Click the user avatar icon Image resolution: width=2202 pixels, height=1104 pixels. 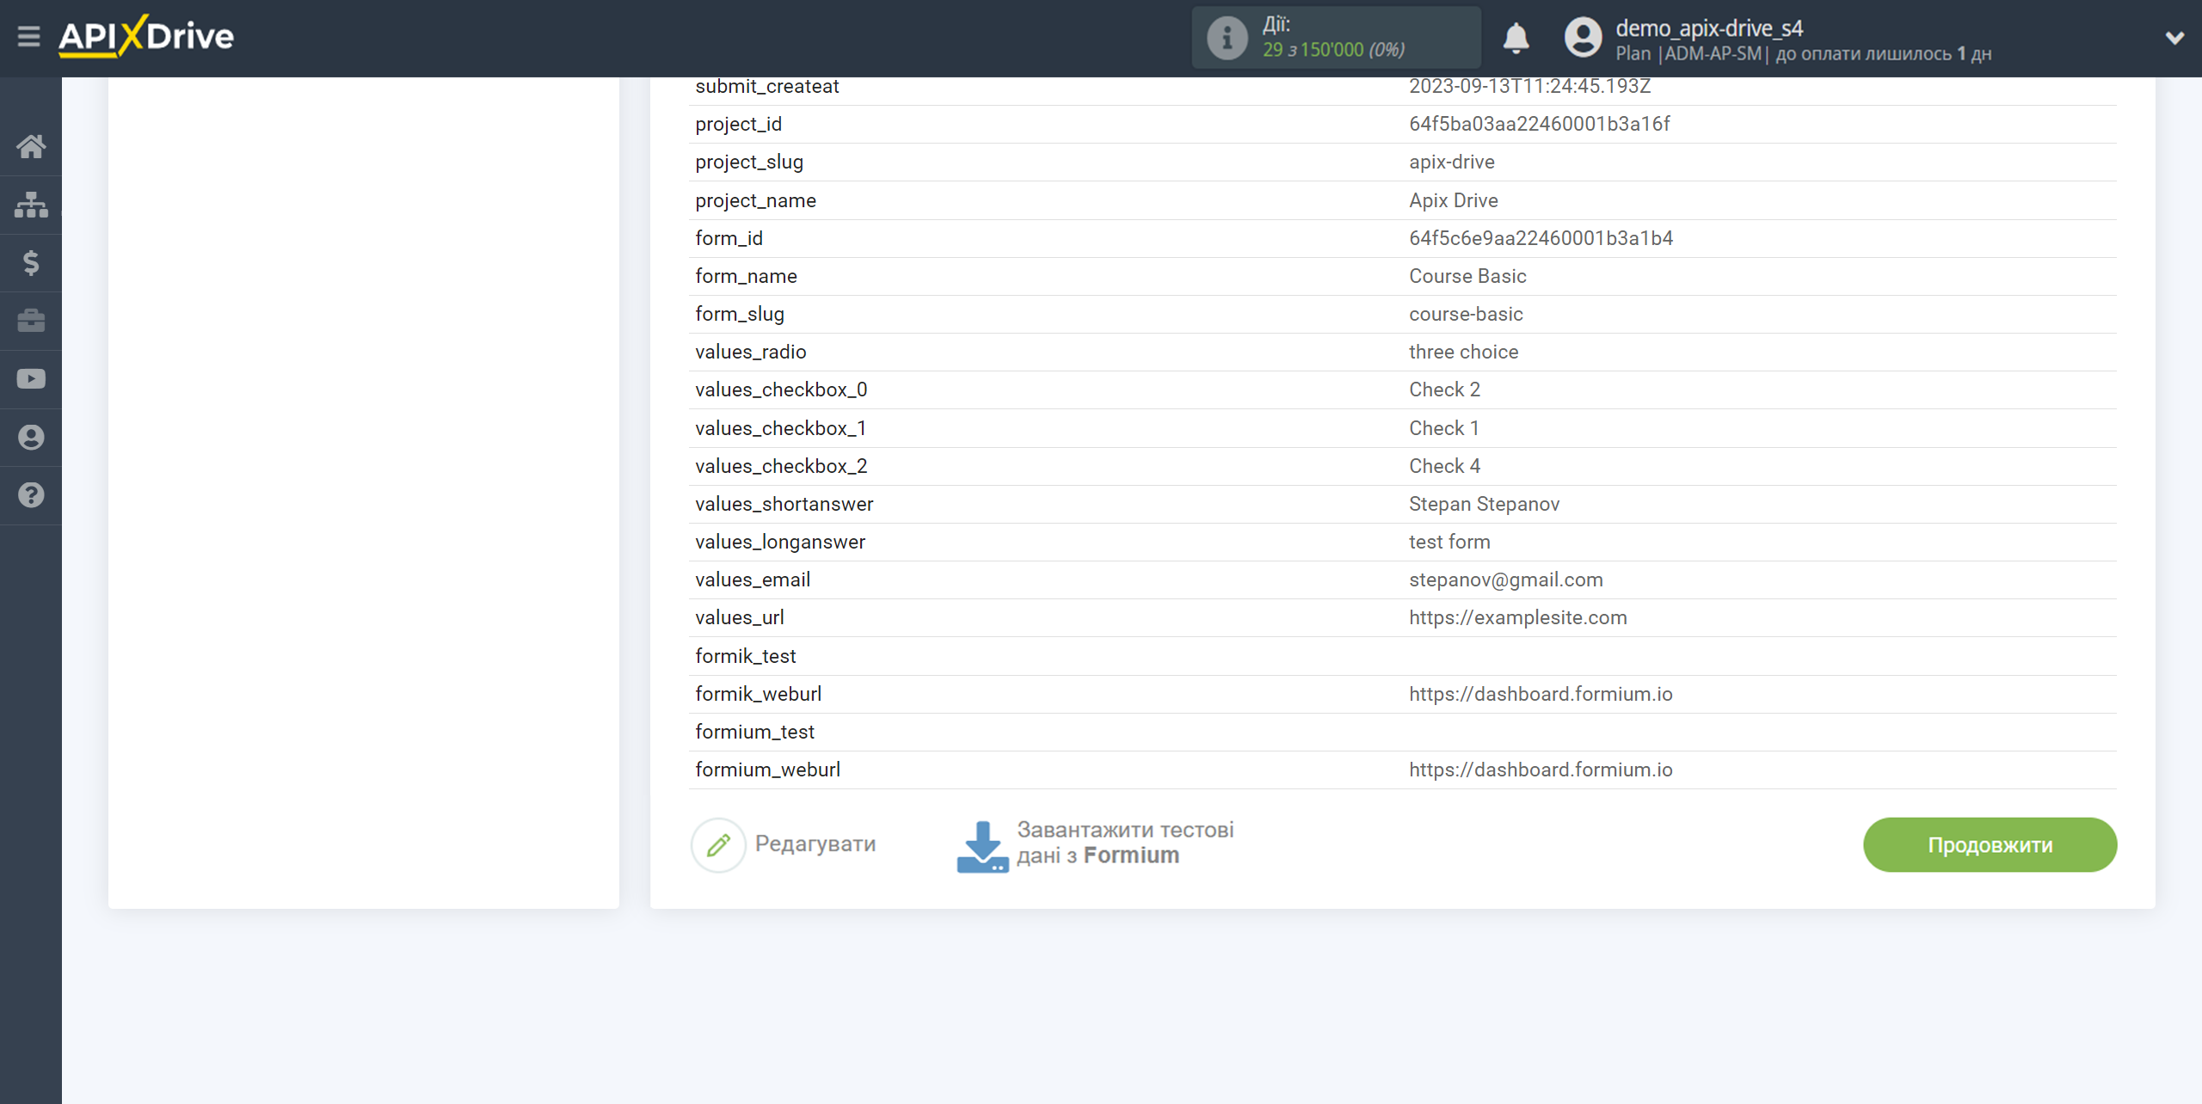[1583, 38]
